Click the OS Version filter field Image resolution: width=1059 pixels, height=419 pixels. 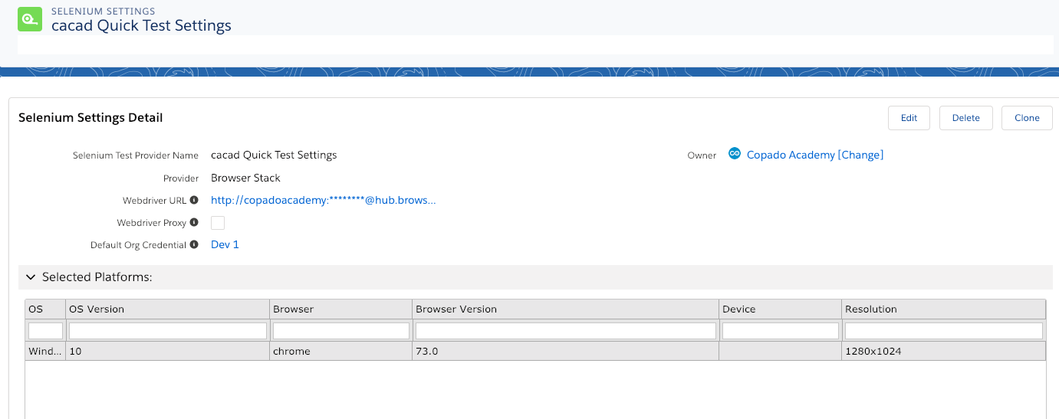(168, 331)
